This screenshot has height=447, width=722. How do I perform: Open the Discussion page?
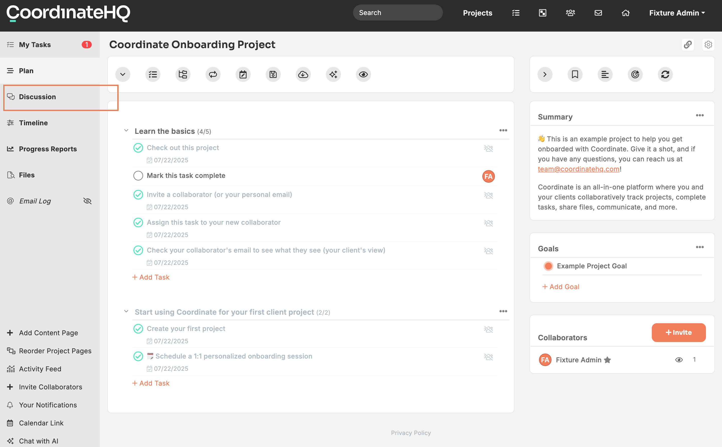coord(50,97)
